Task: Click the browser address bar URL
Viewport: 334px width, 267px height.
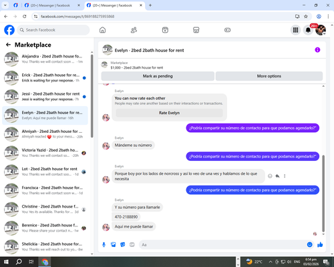Action: pos(77,17)
